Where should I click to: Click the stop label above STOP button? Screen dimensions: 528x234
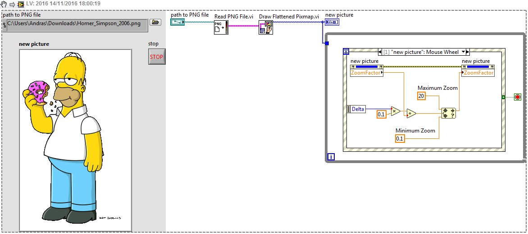click(153, 44)
